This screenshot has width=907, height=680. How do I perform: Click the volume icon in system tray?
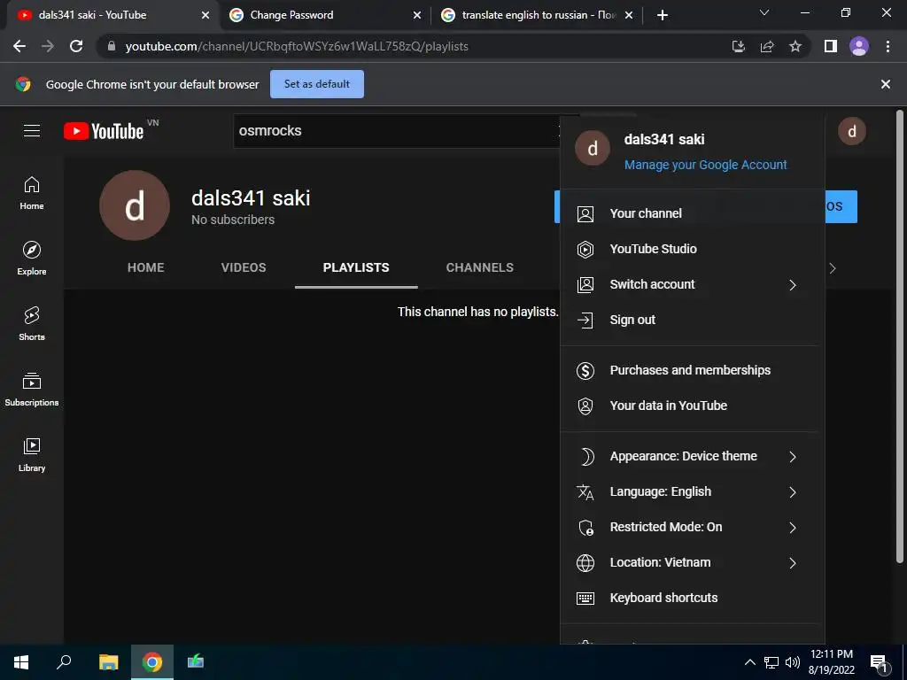point(793,662)
